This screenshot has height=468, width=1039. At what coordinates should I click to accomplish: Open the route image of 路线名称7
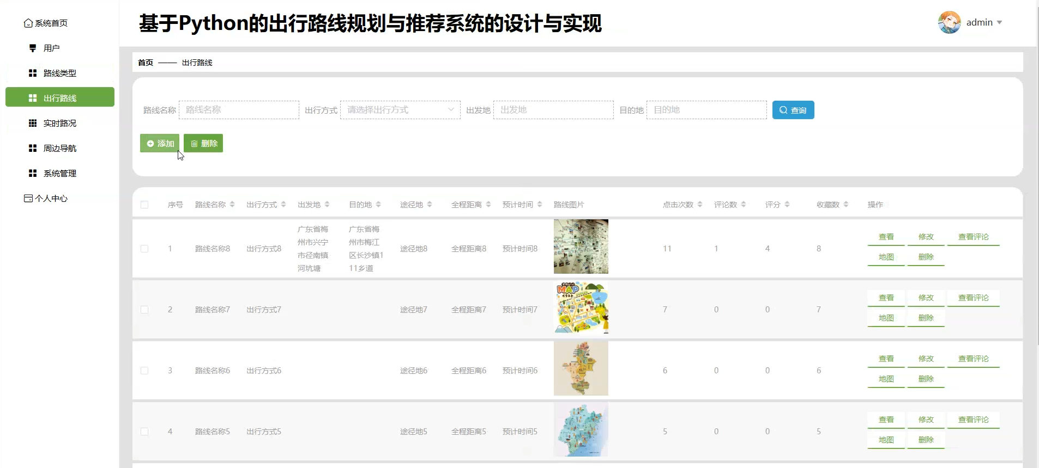pos(581,307)
